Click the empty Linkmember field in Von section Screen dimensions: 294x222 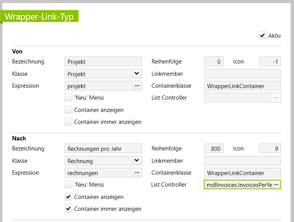click(x=242, y=73)
